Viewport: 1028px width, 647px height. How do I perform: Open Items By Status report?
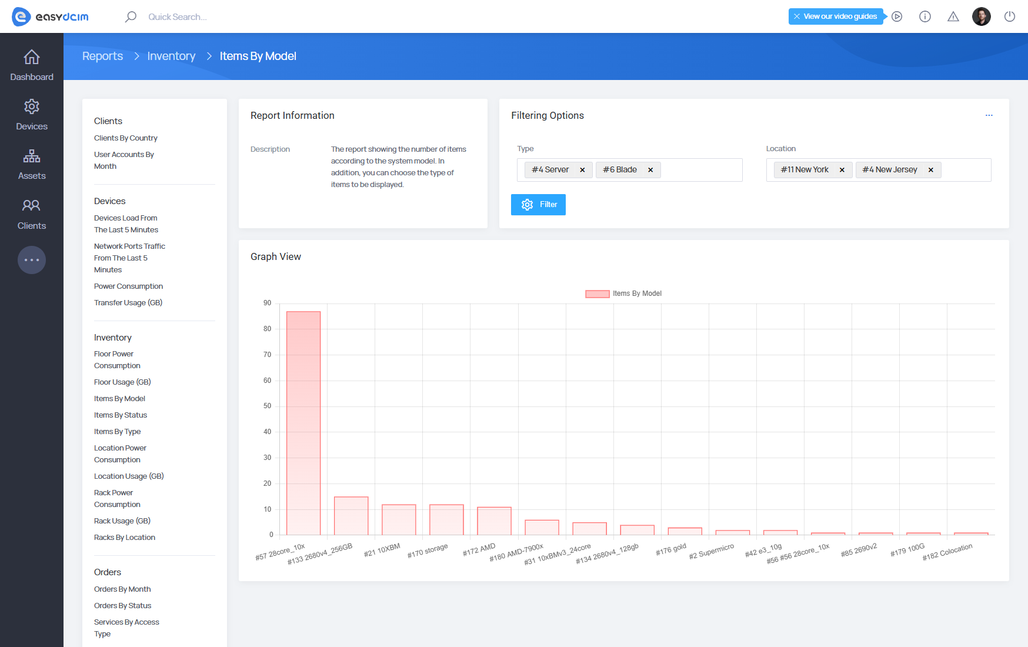point(121,415)
